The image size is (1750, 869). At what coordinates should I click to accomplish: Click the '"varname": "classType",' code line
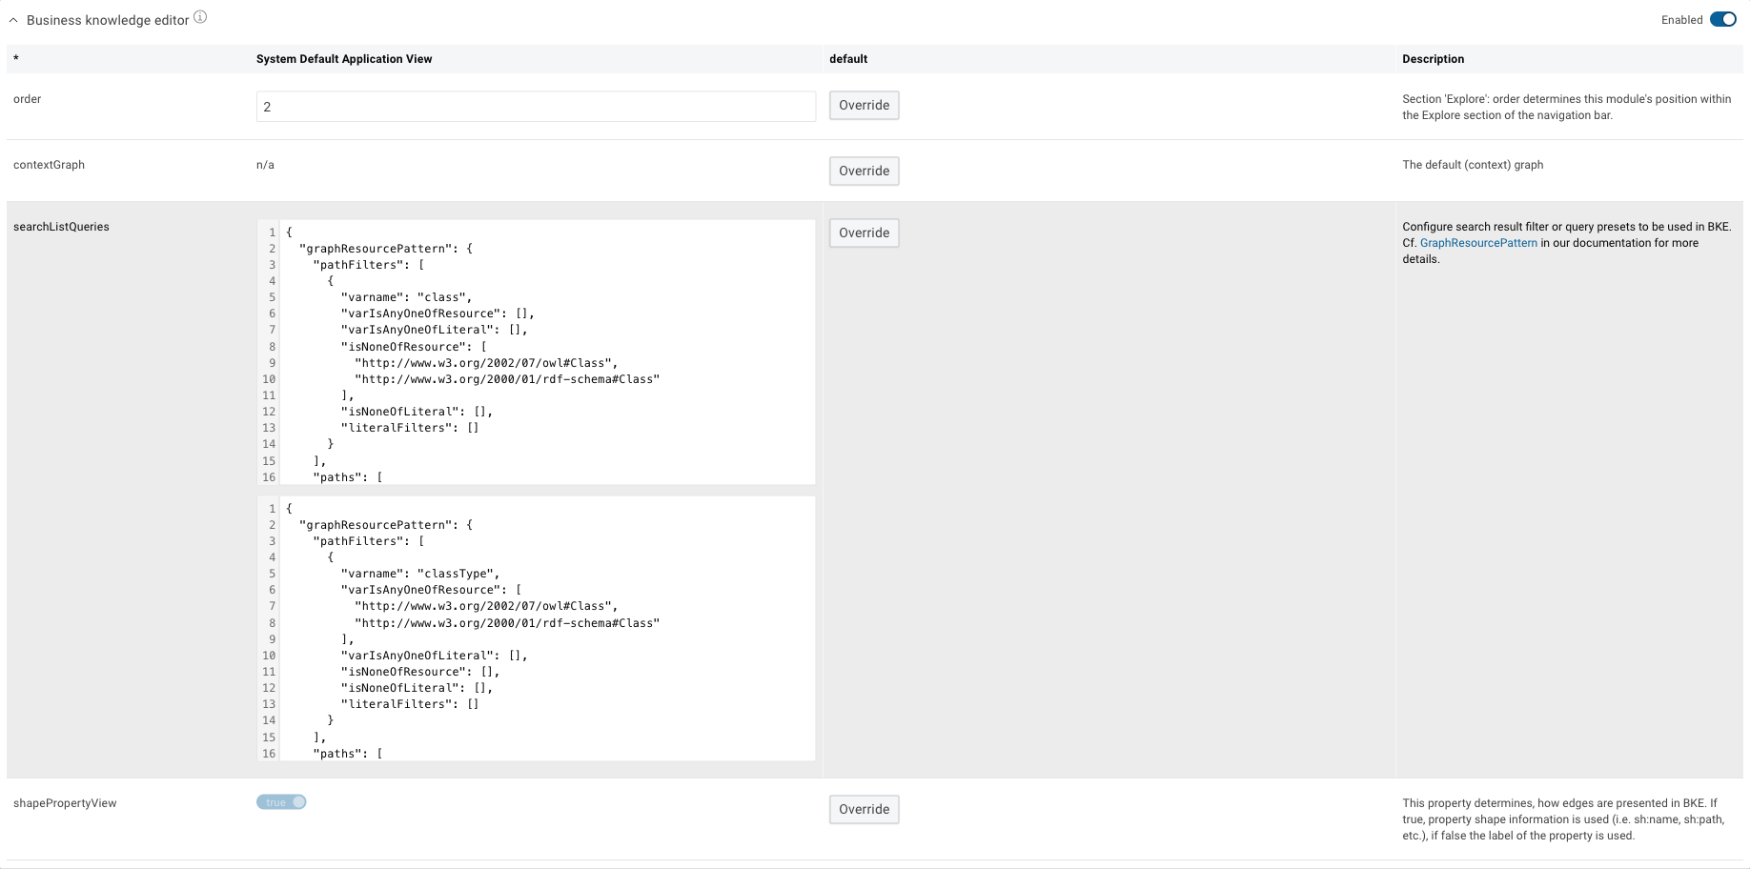[x=420, y=574]
